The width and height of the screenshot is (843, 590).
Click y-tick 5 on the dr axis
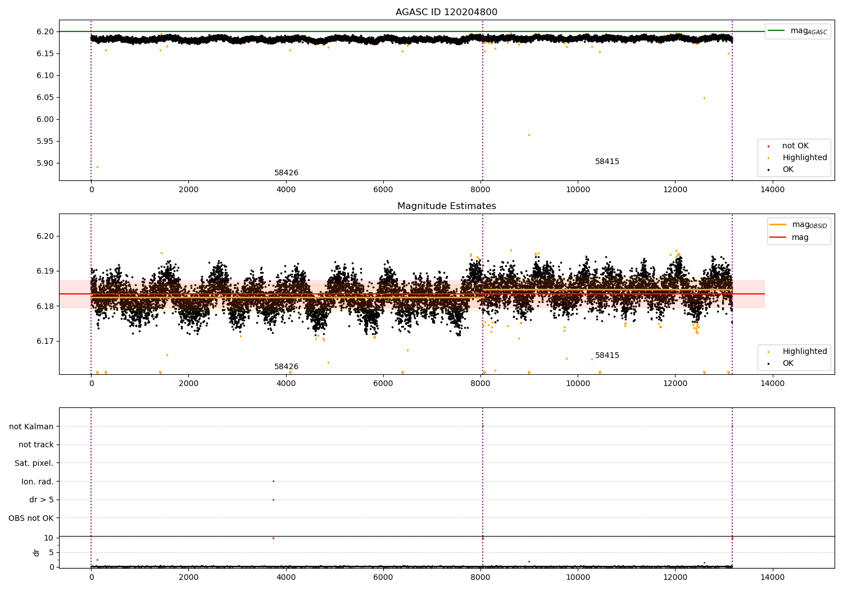(x=51, y=552)
